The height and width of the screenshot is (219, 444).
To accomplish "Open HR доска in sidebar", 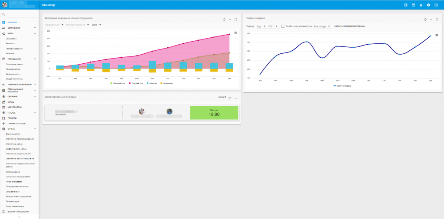I will 10,53.
